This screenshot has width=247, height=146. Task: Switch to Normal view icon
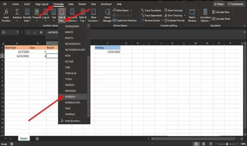[196, 144]
